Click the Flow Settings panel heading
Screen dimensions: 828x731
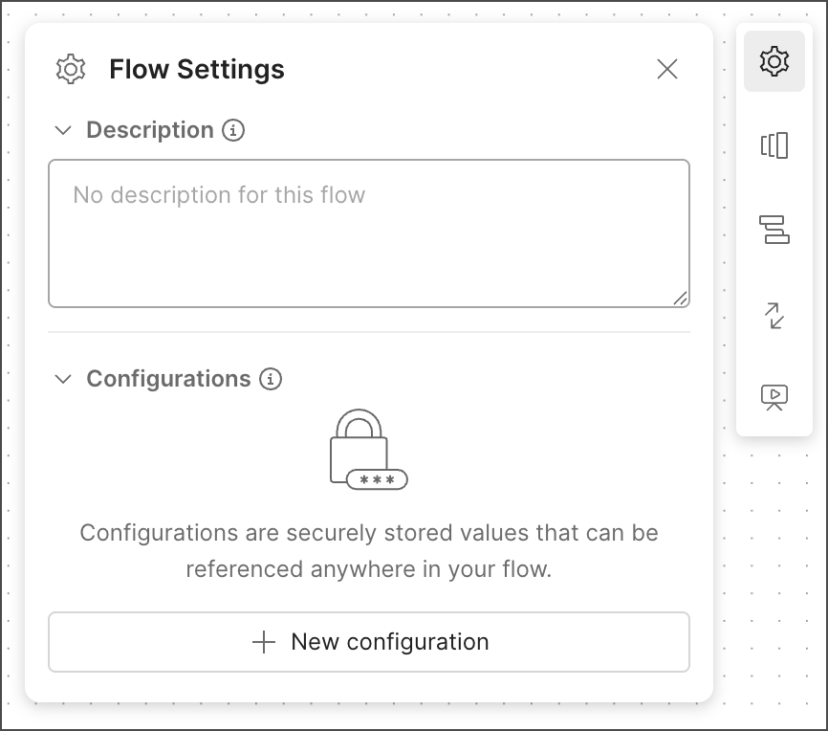click(196, 69)
